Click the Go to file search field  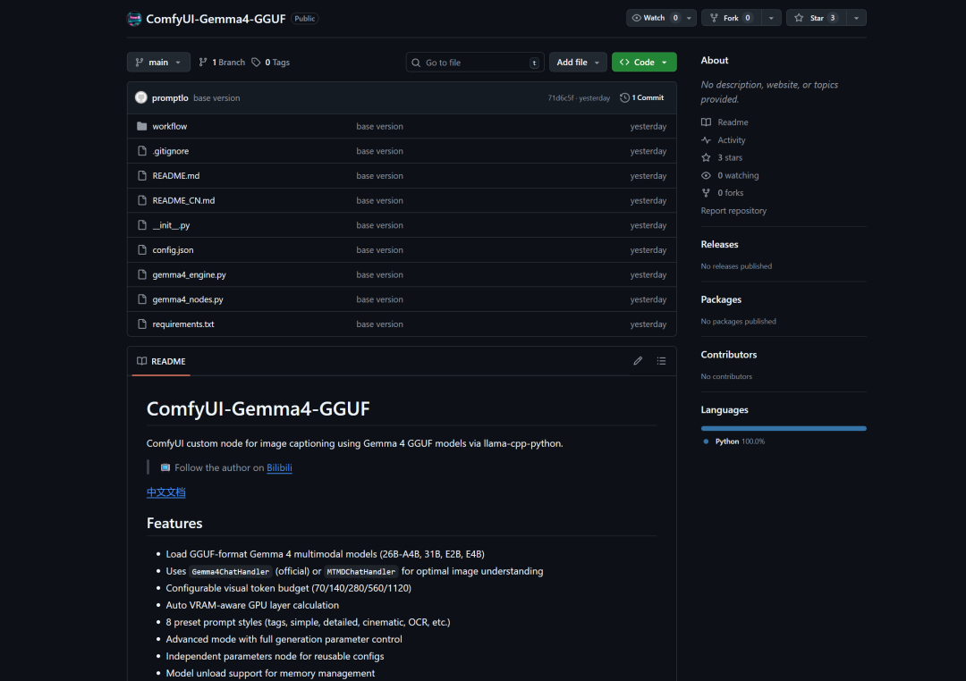coord(475,63)
